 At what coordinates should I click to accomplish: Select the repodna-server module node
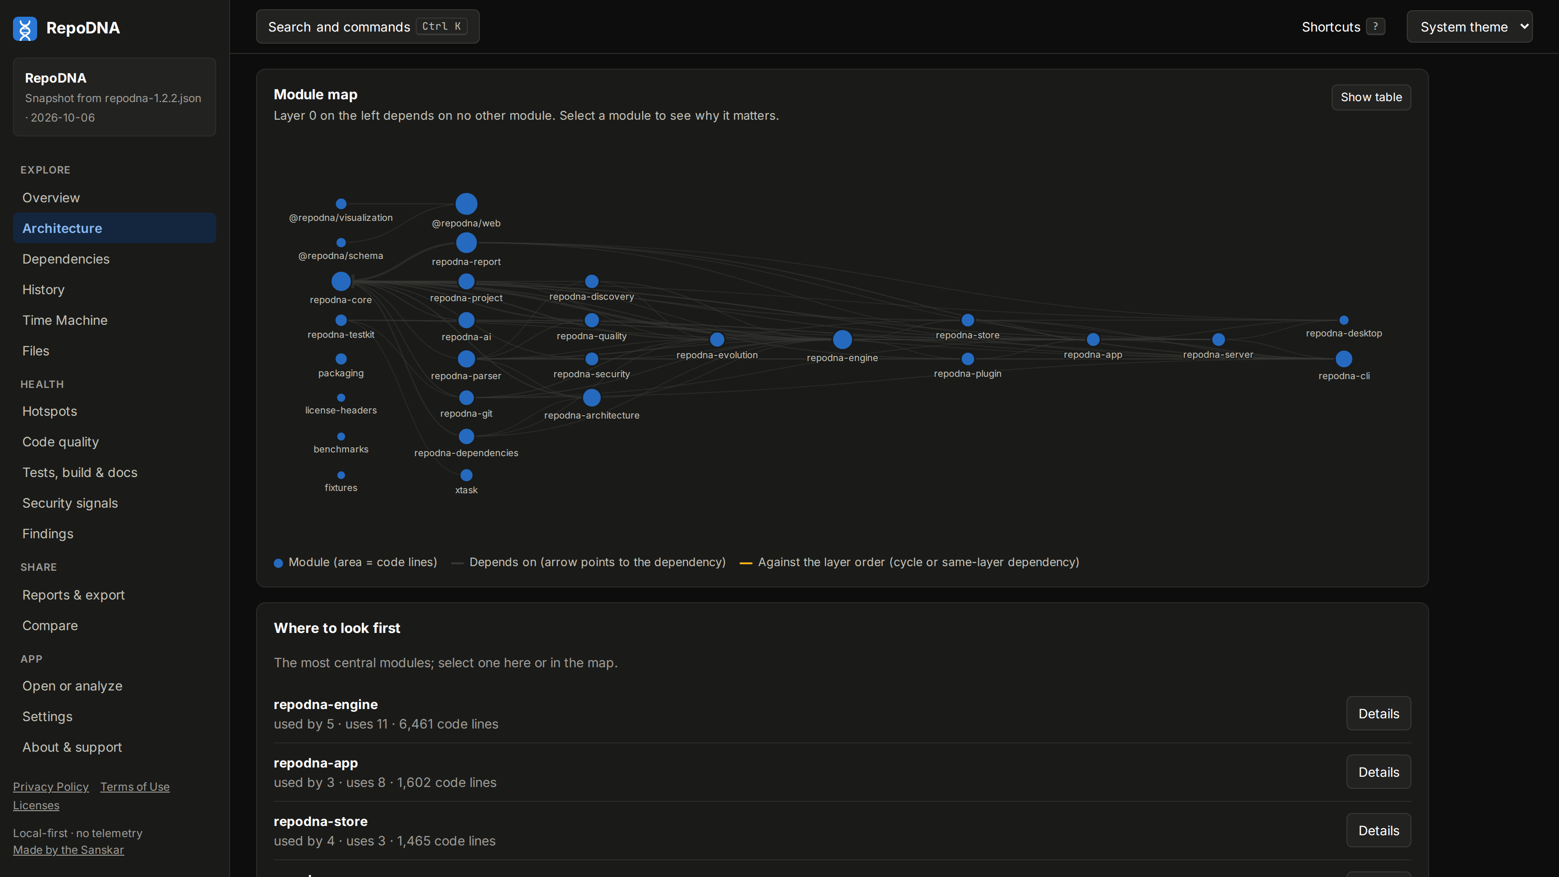1218,340
